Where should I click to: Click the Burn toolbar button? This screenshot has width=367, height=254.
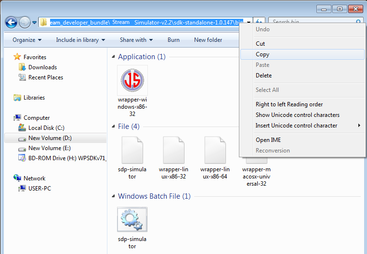click(173, 40)
